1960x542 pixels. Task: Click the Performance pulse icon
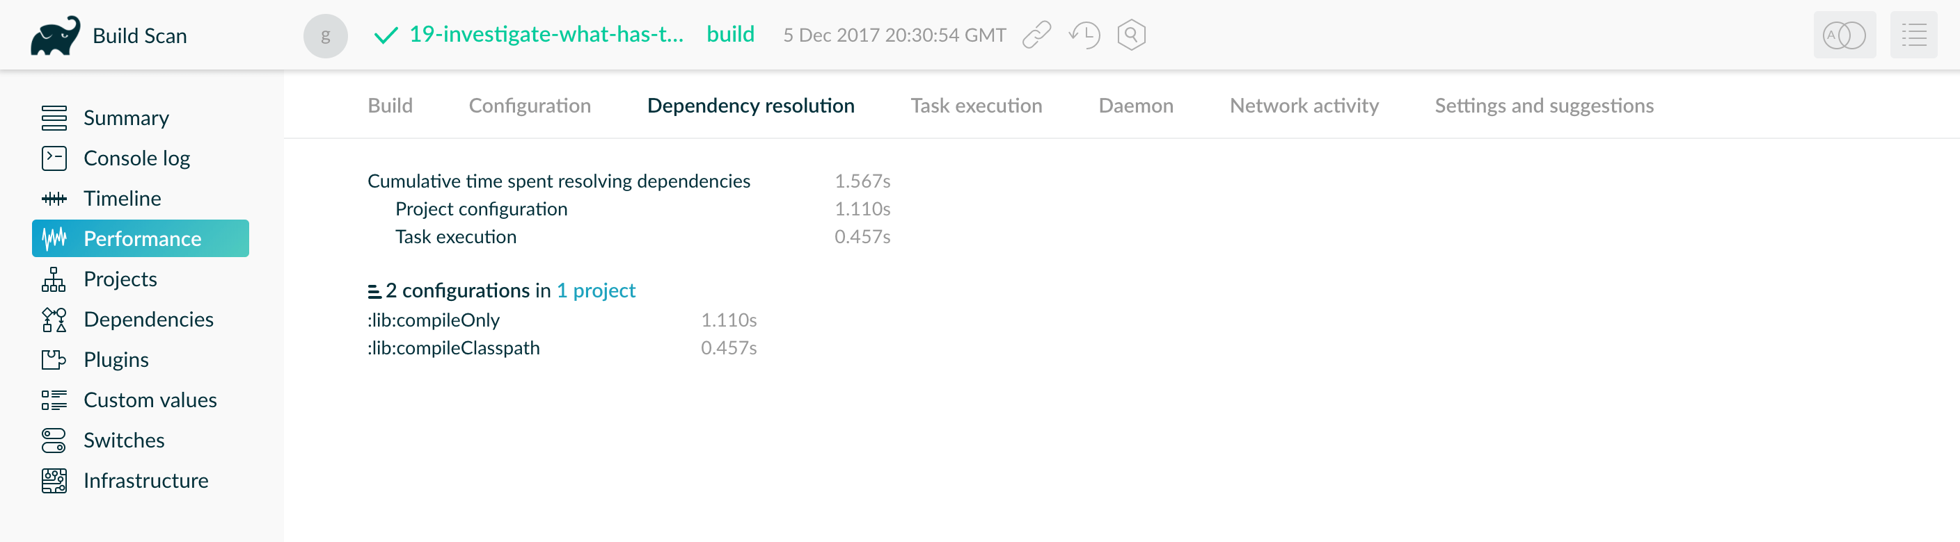(x=54, y=238)
